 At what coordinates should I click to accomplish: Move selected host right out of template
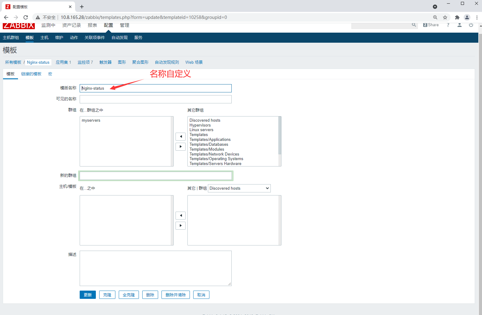click(181, 226)
